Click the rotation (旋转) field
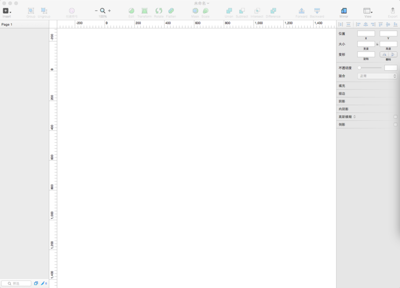 [x=366, y=54]
